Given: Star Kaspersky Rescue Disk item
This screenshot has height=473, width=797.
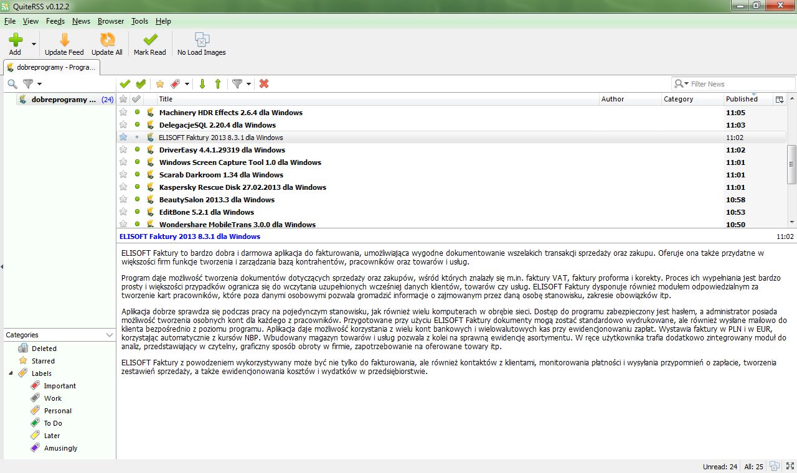Looking at the screenshot, I should (x=123, y=187).
